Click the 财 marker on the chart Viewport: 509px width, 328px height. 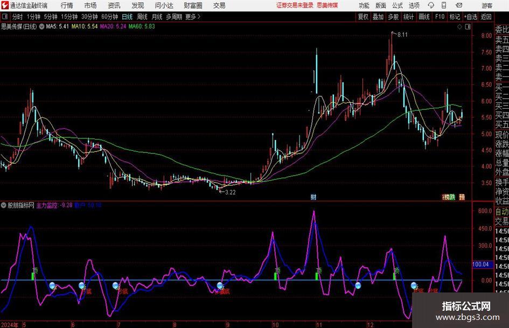(313, 197)
